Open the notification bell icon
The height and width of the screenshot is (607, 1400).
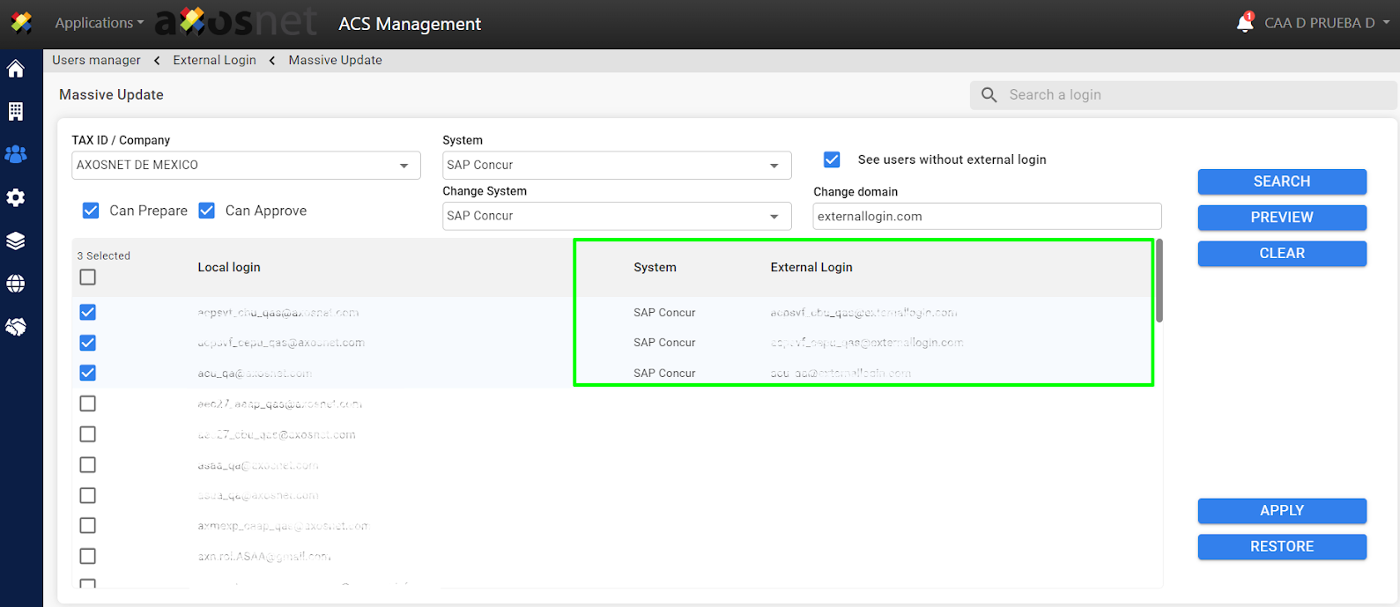(1244, 23)
